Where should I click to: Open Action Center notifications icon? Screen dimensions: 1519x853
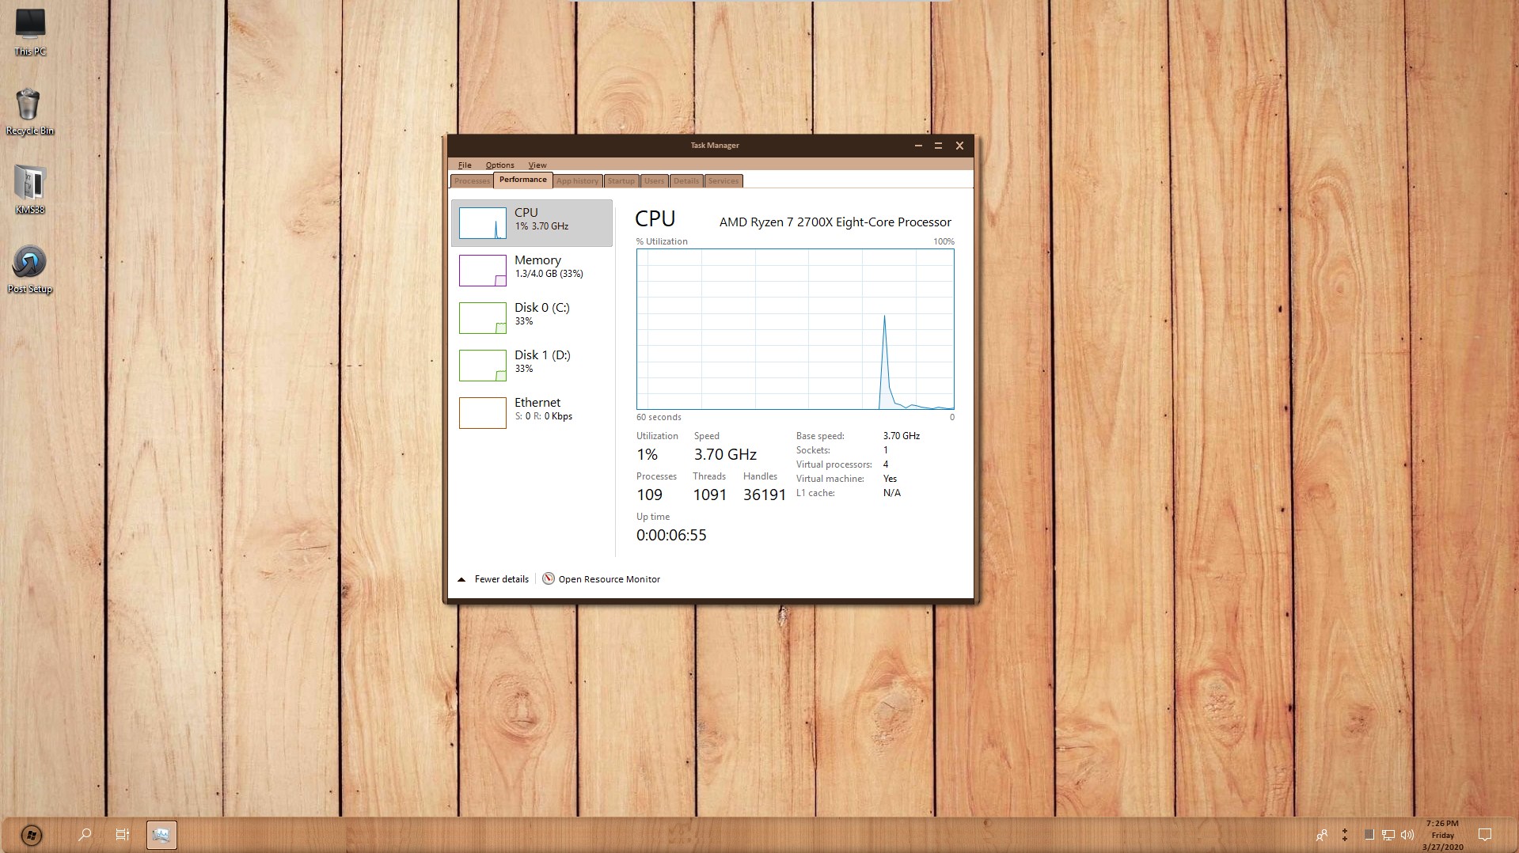tap(1485, 835)
